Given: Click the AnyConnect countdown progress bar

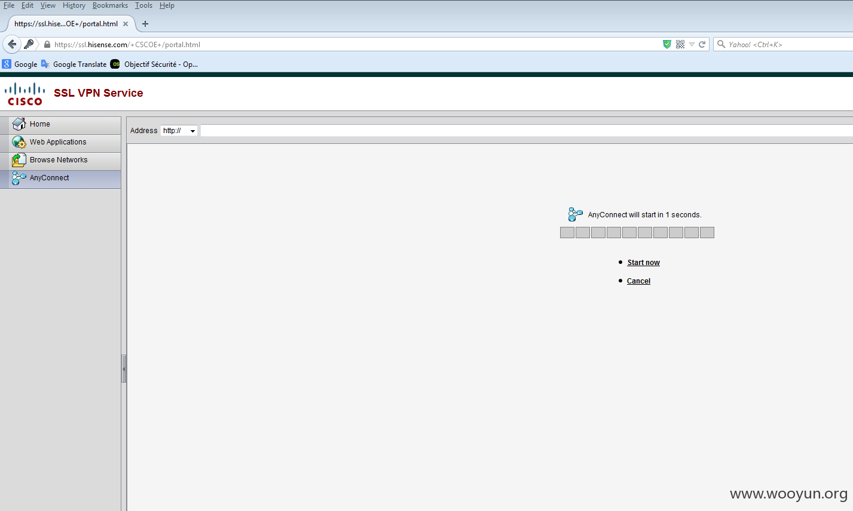Looking at the screenshot, I should click(637, 232).
